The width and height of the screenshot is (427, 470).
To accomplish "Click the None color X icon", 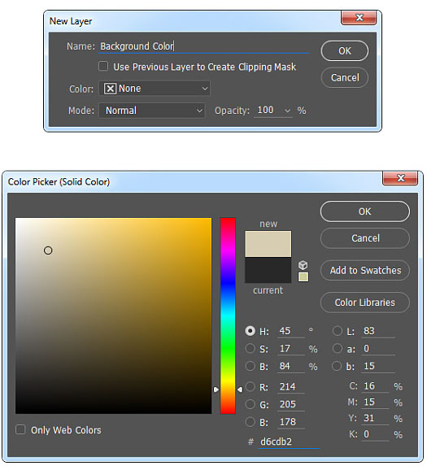I will [x=110, y=89].
